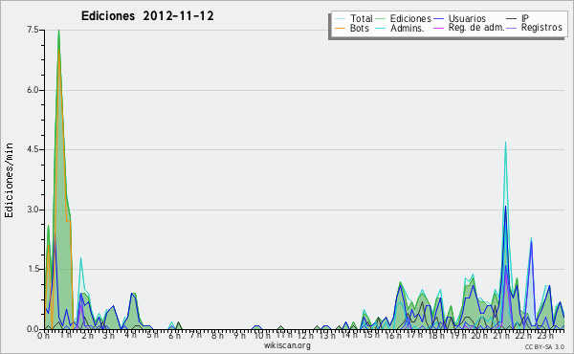Click the 3.0 y-axis value
Viewport: 574px width, 354px height.
click(33, 210)
